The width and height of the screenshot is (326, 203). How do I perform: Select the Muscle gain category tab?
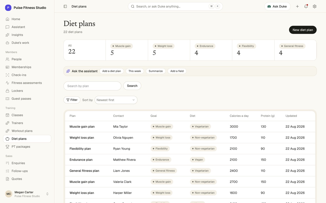(127, 50)
